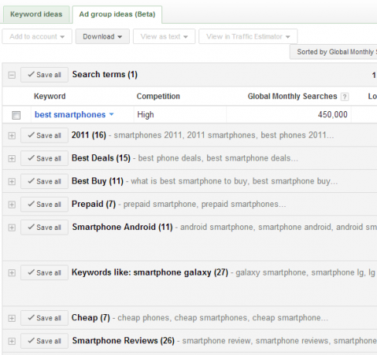Image resolution: width=377 pixels, height=355 pixels.
Task: Switch to the Keyword ideas tab
Action: point(36,14)
